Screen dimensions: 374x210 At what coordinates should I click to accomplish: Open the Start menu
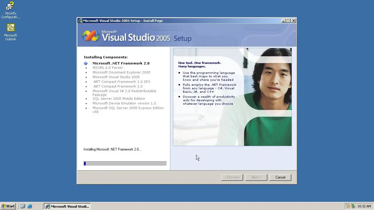tap(8, 206)
